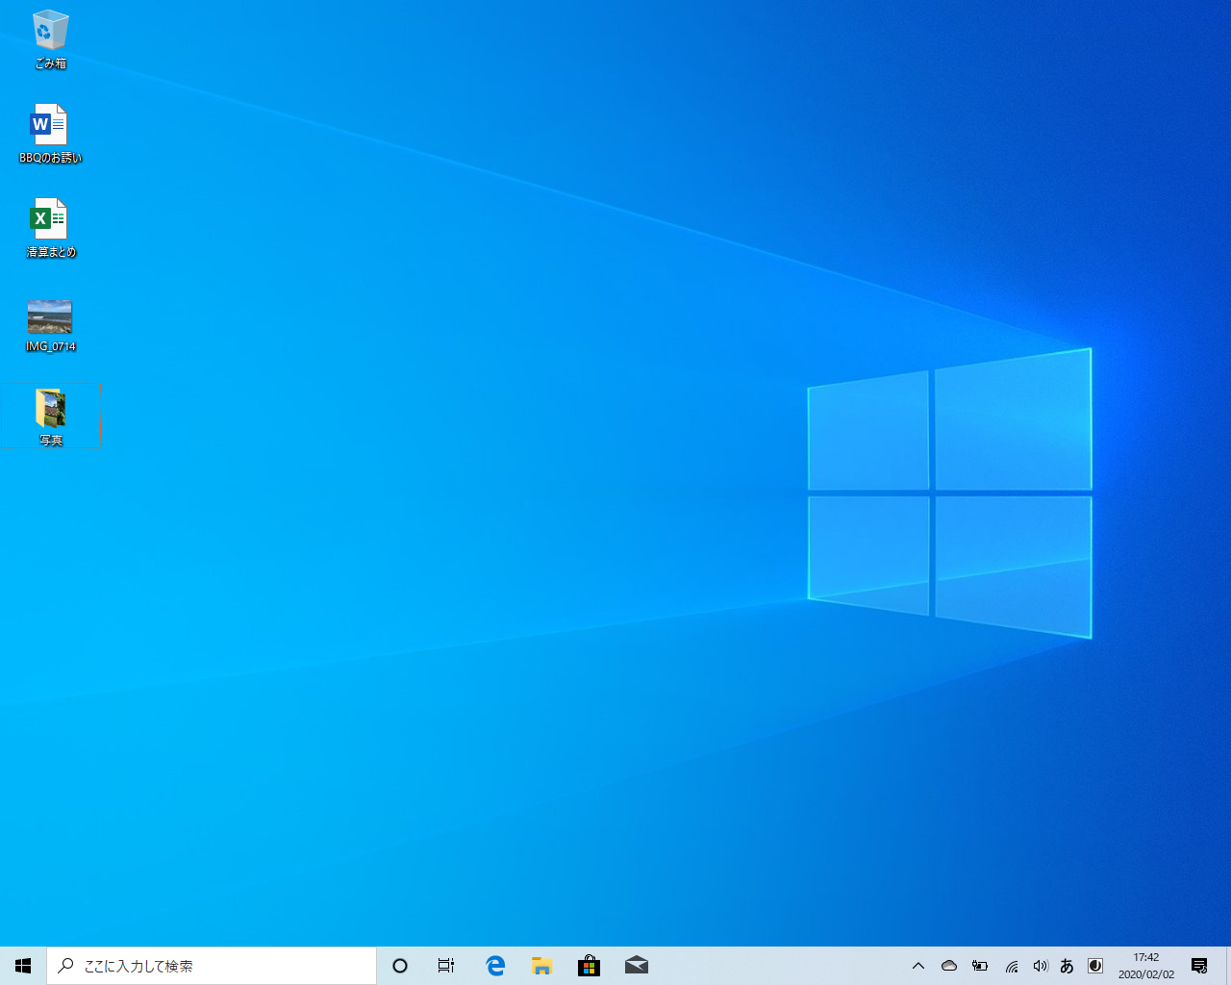Launch Microsoft Edge from the taskbar
The image size is (1231, 985).
495,966
